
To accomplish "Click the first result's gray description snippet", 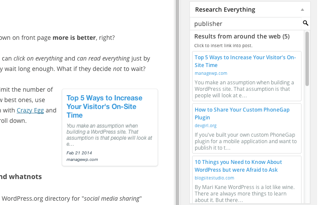I will click(244, 89).
